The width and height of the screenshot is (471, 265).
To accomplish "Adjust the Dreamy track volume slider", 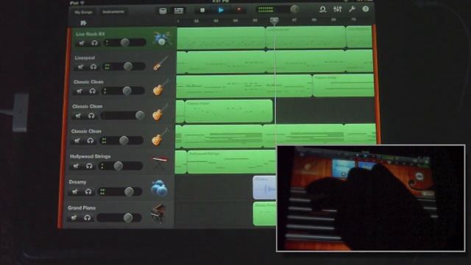I will 120,191.
